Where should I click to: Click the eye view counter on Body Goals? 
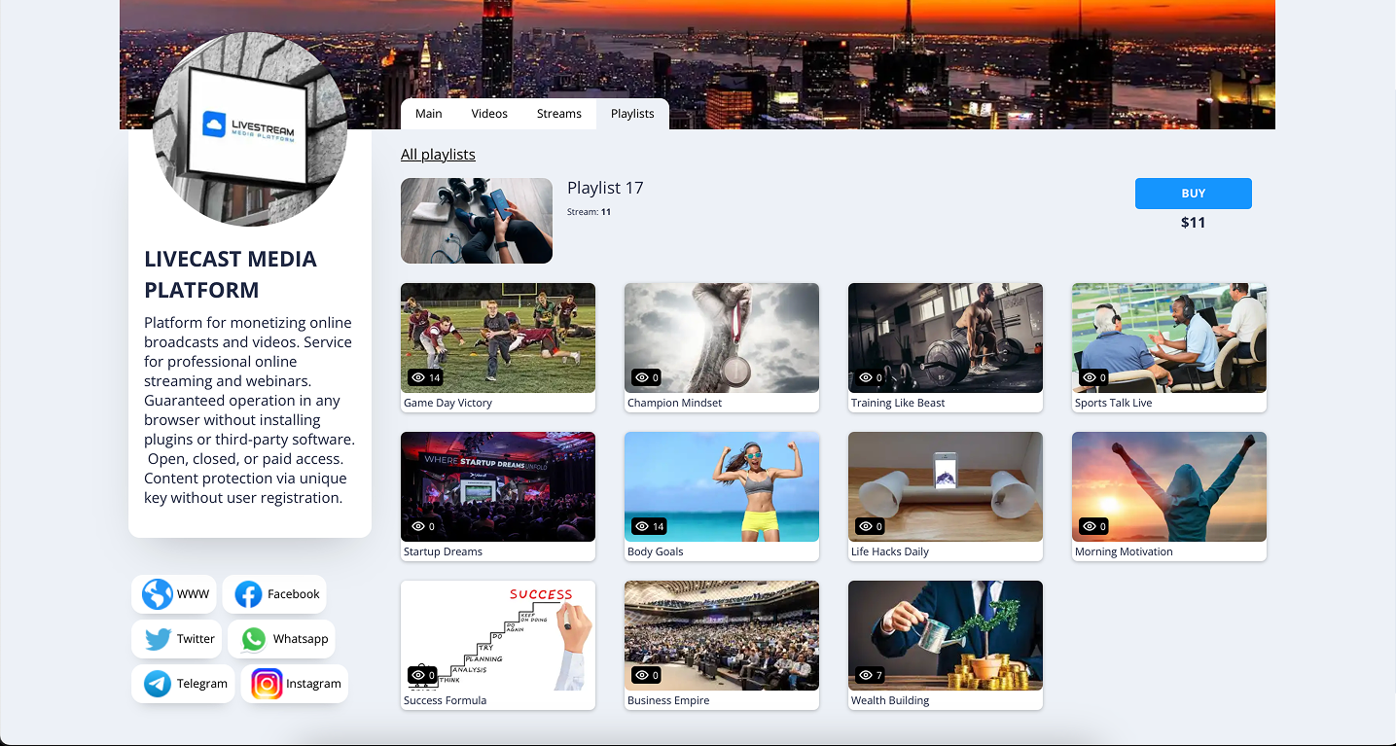pyautogui.click(x=648, y=526)
